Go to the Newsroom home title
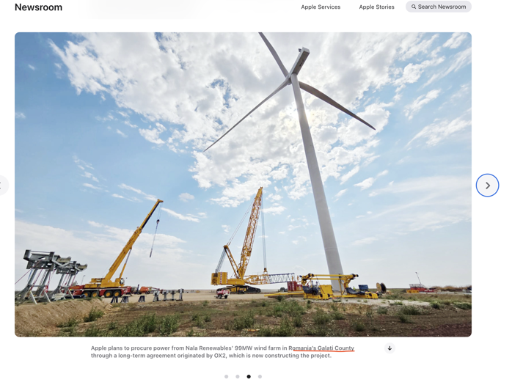 pyautogui.click(x=38, y=7)
